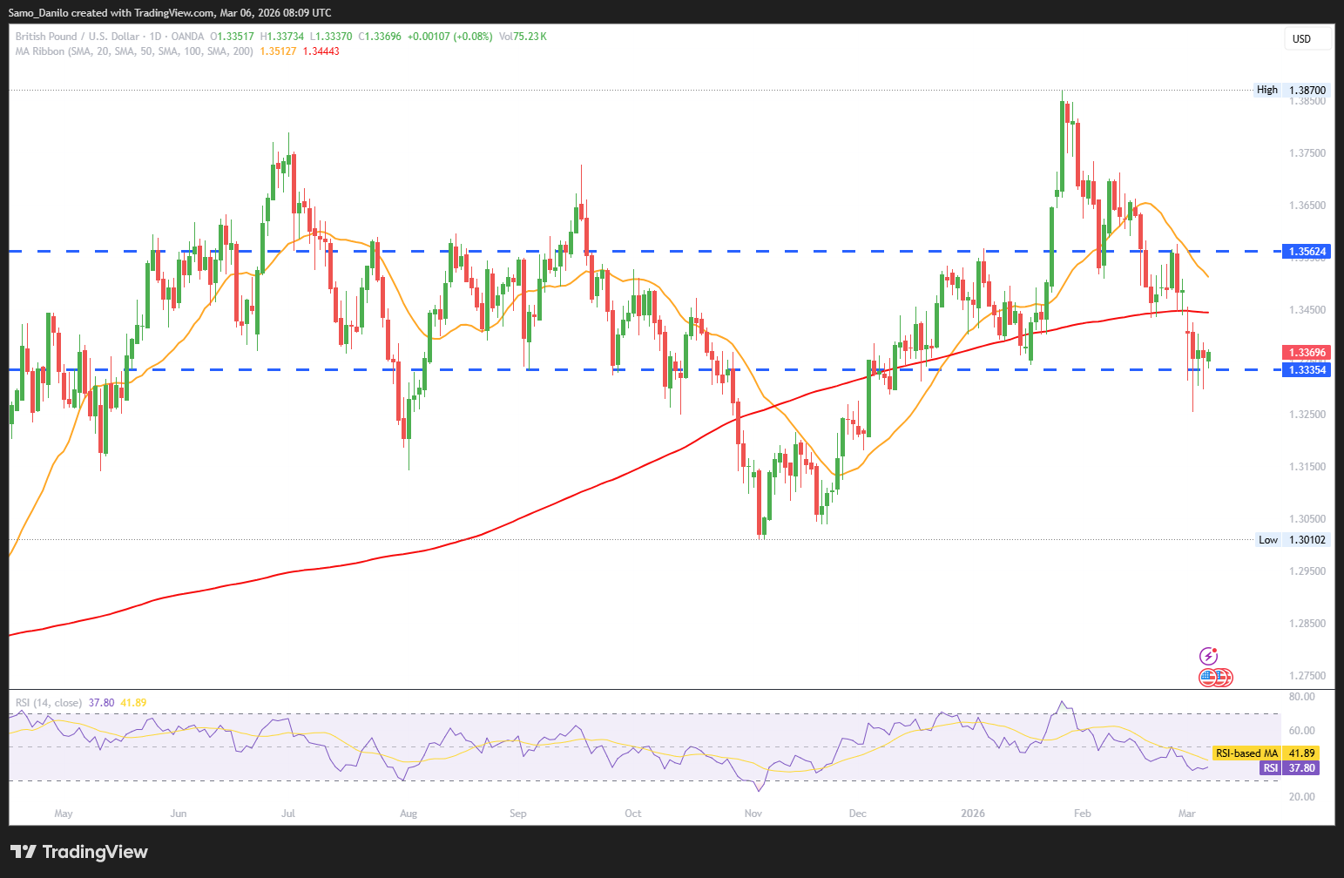Select the blue 1.35624 price axis label
The height and width of the screenshot is (878, 1344).
1307,252
